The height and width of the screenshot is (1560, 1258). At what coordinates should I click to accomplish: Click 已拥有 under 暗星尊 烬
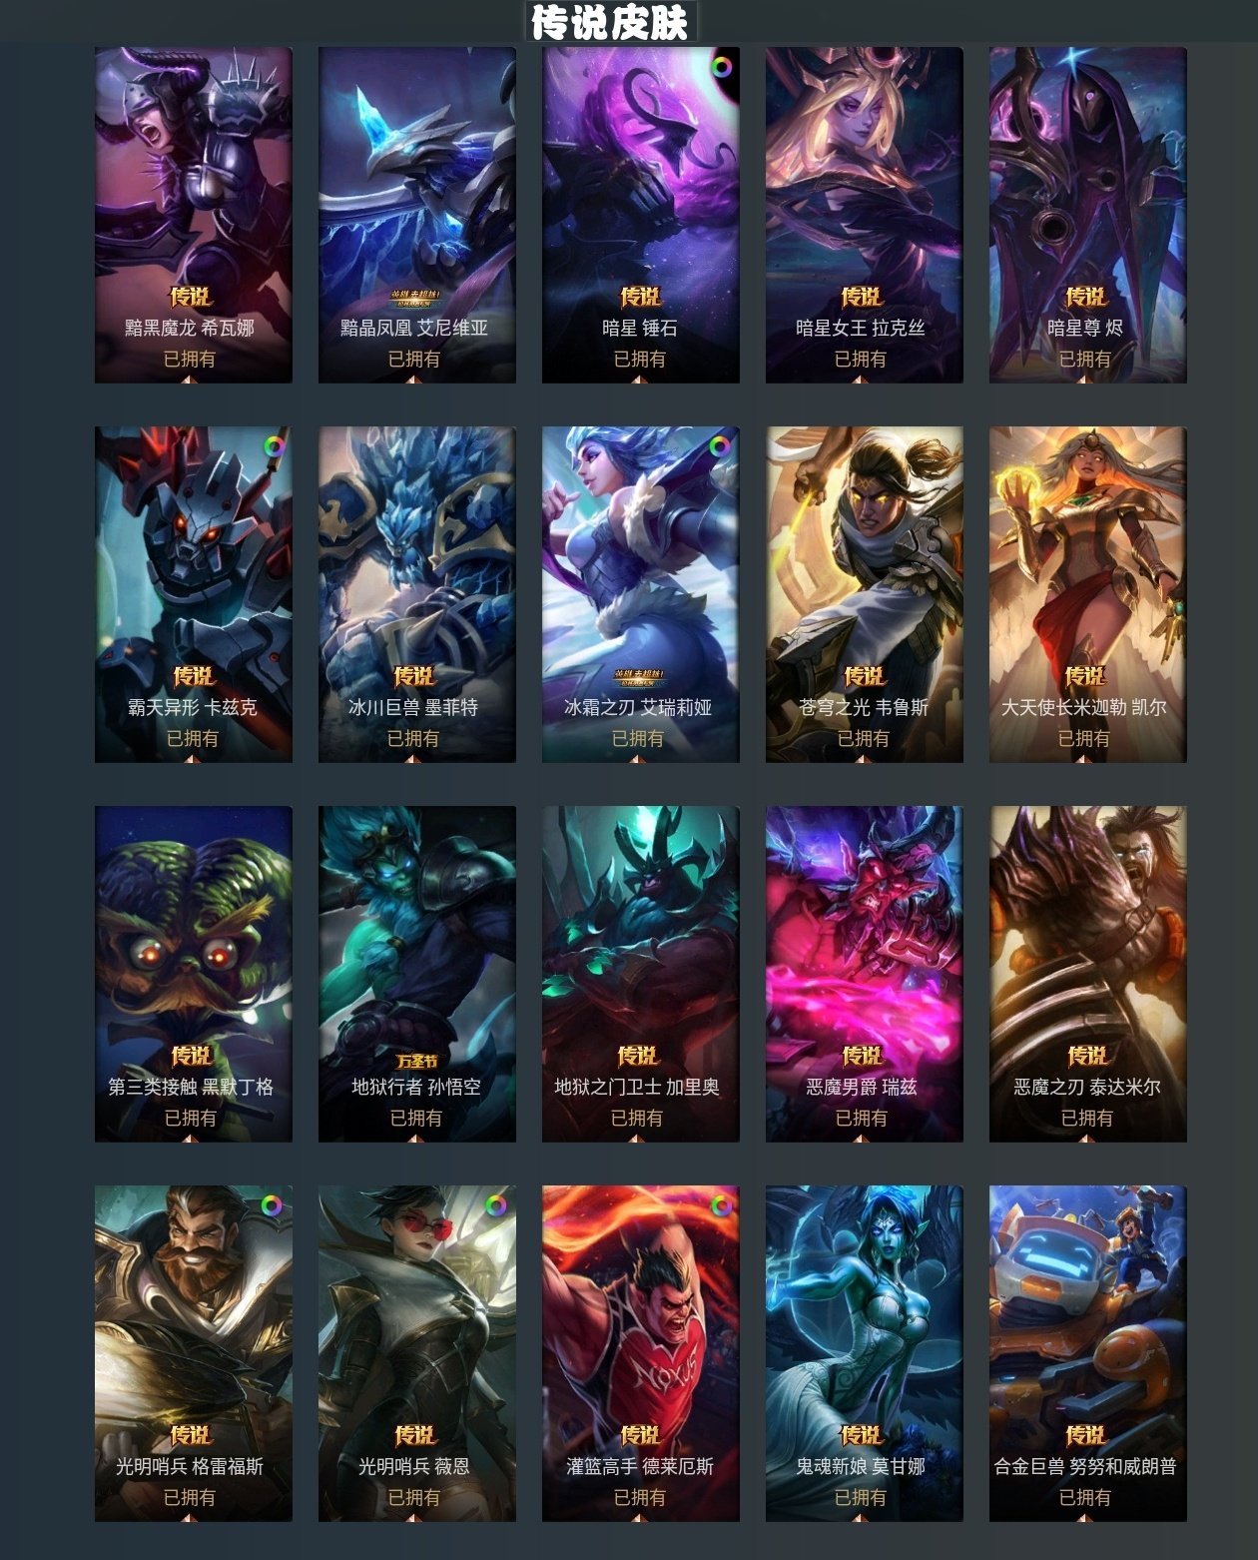coord(1085,359)
